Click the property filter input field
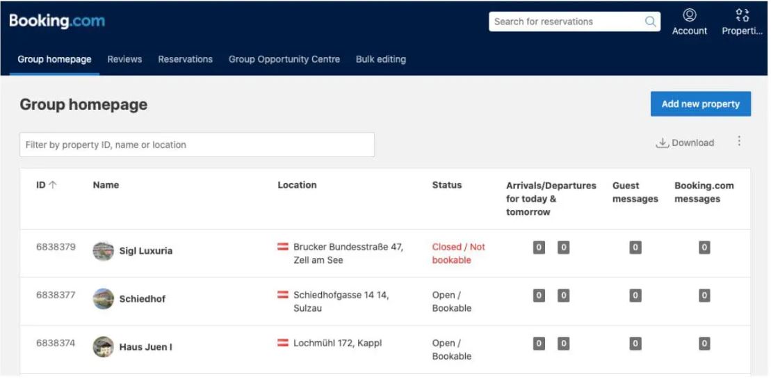The width and height of the screenshot is (771, 379). pos(197,145)
